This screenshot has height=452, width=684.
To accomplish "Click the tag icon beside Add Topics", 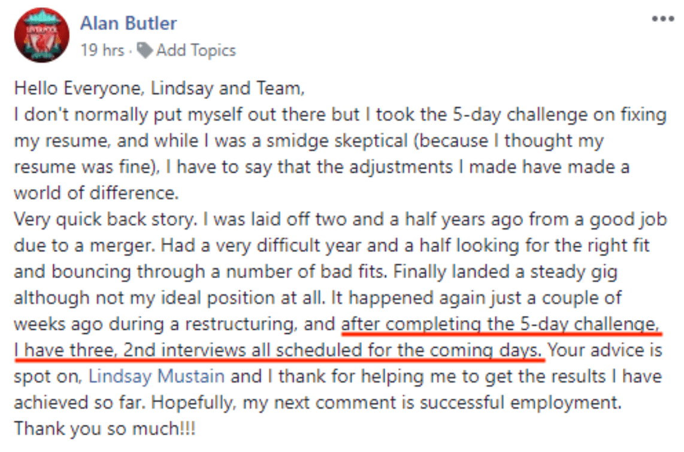I will coord(144,50).
